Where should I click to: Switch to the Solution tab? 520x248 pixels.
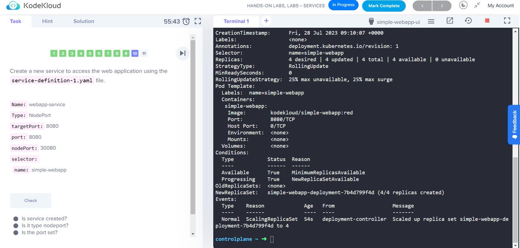[x=84, y=21]
